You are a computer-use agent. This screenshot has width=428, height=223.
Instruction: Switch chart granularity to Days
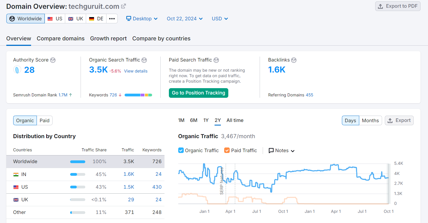pyautogui.click(x=350, y=121)
